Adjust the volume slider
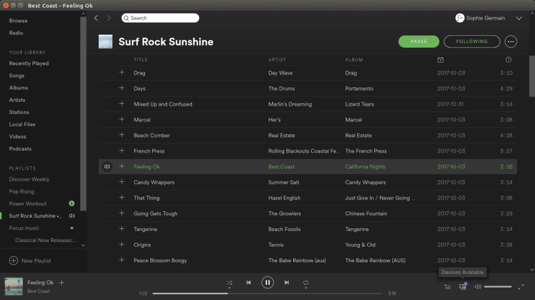Screen dimensions: 535x300 [498, 287]
